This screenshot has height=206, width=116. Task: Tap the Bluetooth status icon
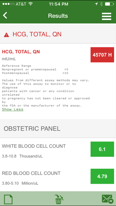[x=101, y=4]
